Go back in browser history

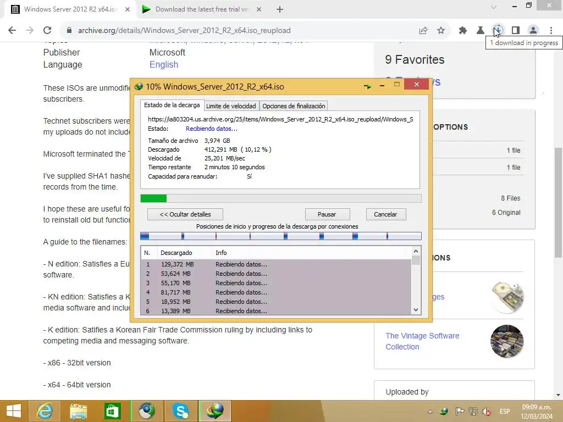click(12, 31)
